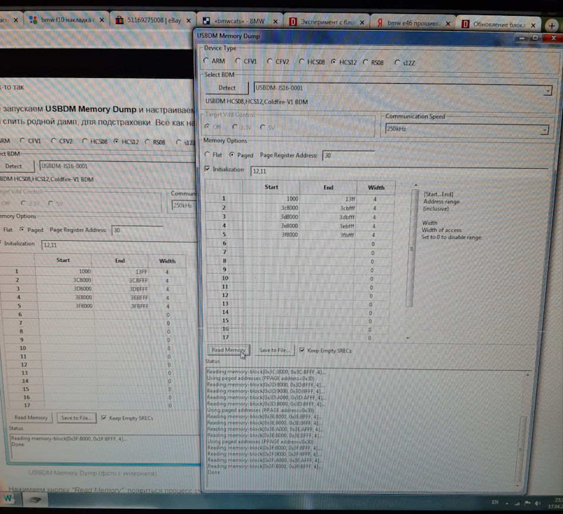
Task: Click End cell 3ebfff in row 4
Action: click(x=328, y=226)
